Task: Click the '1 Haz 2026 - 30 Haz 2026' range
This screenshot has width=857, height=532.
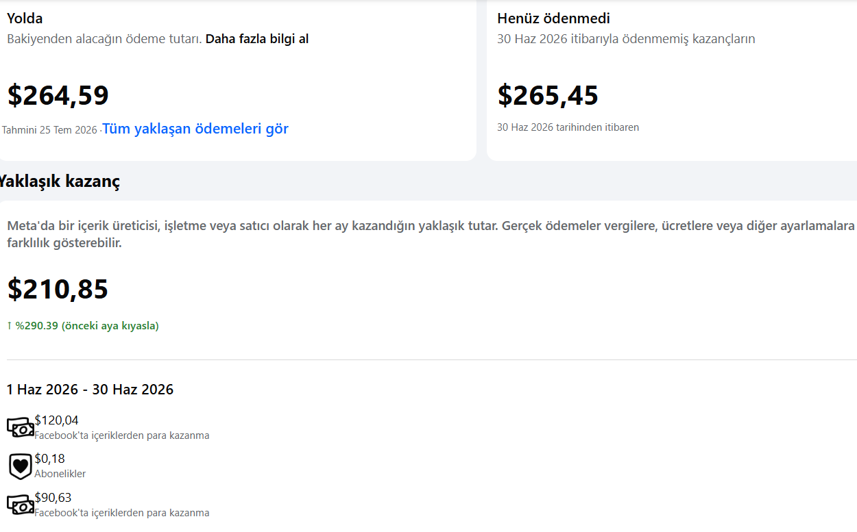Action: tap(90, 390)
